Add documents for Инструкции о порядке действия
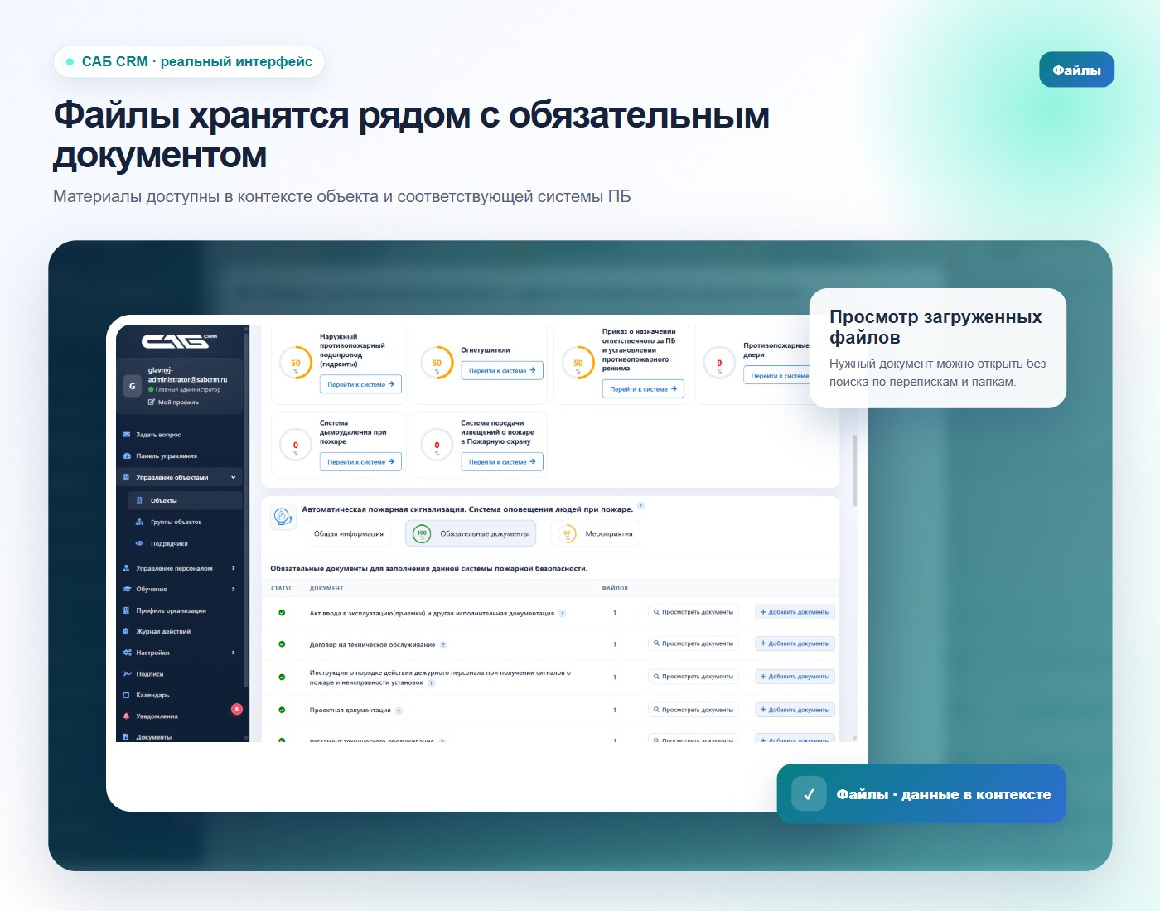 coord(795,677)
